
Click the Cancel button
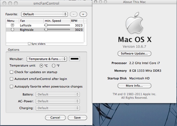[55, 118]
